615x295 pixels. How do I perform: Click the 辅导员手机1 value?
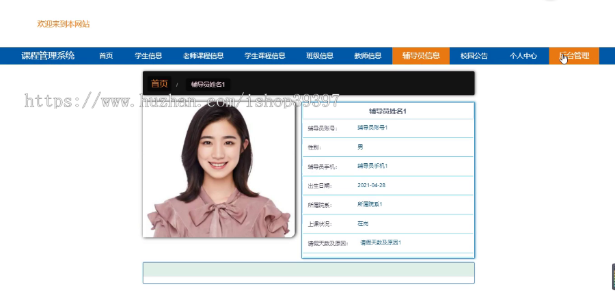[x=372, y=166]
